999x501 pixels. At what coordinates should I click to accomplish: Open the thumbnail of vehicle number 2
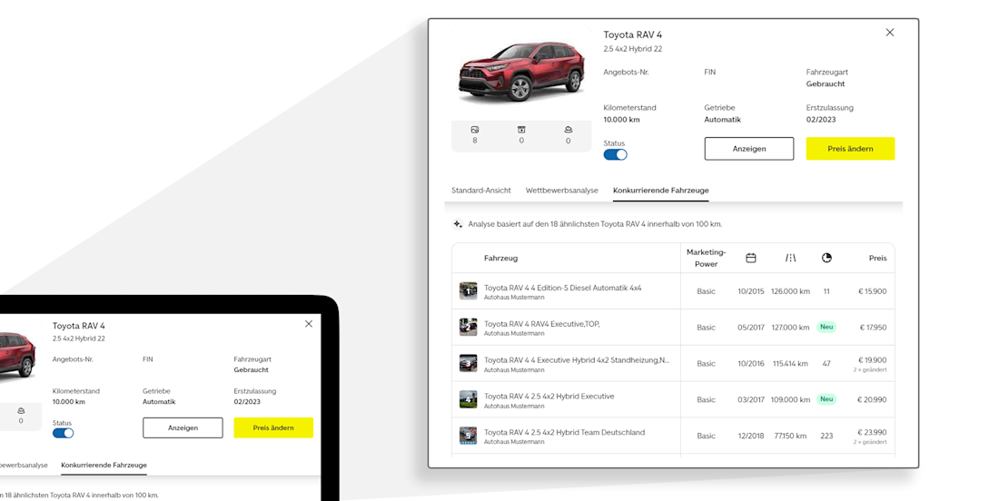tap(469, 328)
